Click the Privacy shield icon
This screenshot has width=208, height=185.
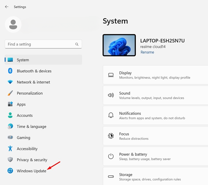[x=10, y=159]
